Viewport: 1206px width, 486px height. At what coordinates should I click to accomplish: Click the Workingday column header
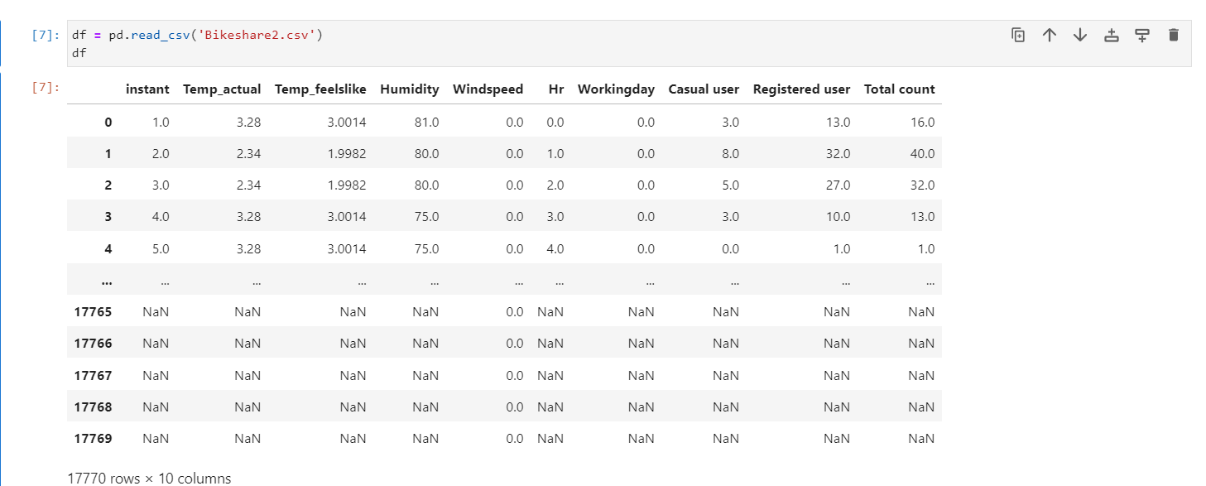(x=616, y=89)
